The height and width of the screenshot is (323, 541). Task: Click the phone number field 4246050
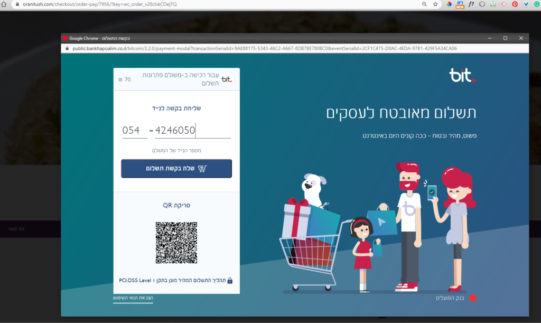pos(192,131)
